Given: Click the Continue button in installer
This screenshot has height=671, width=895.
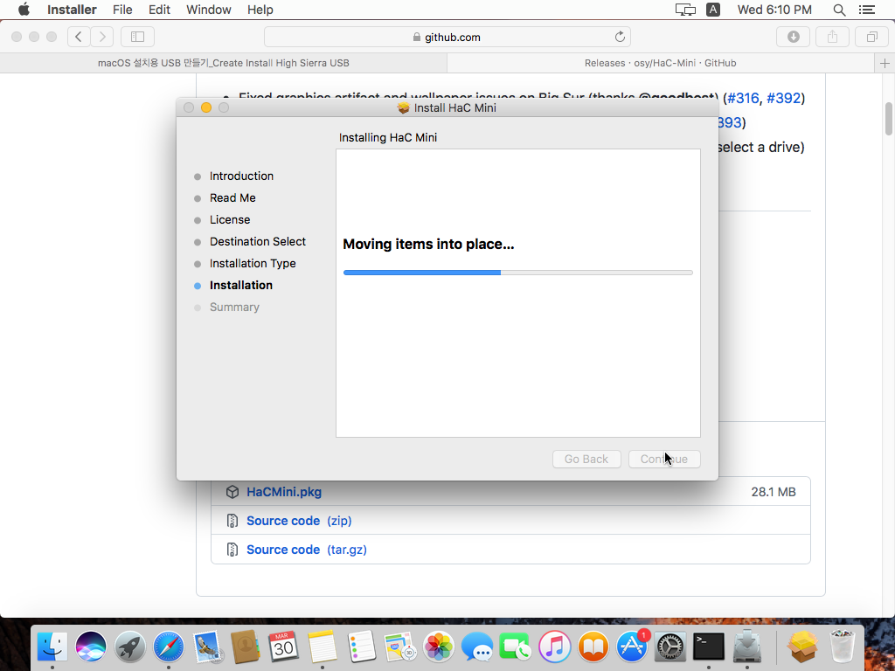Looking at the screenshot, I should [664, 460].
